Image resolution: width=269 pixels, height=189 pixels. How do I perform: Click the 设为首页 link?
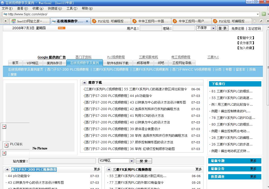[x=246, y=43]
